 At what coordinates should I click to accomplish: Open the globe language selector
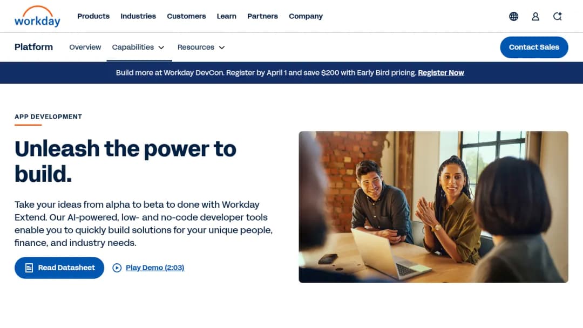click(513, 16)
